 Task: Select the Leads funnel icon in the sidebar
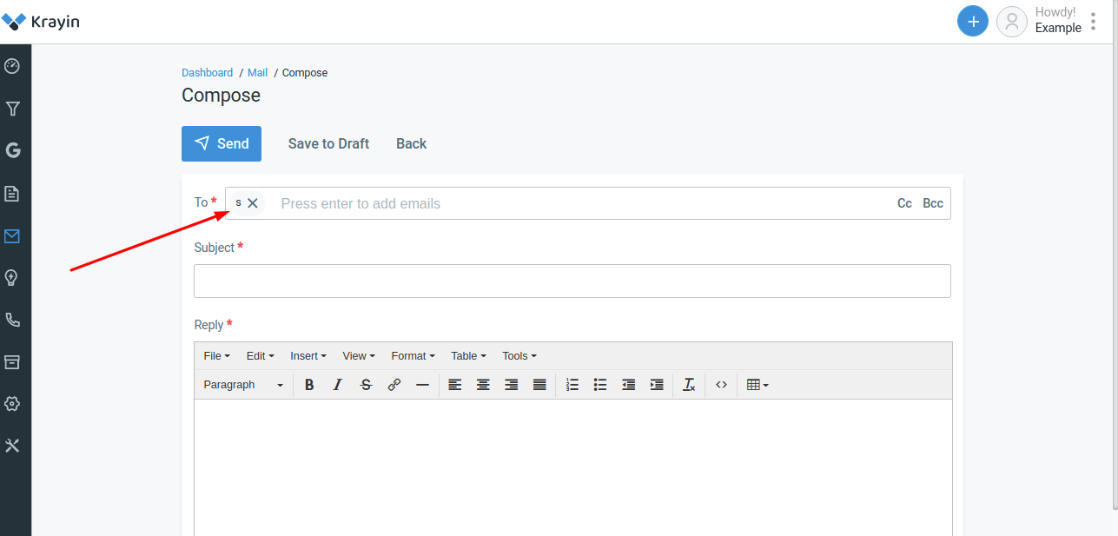tap(14, 108)
